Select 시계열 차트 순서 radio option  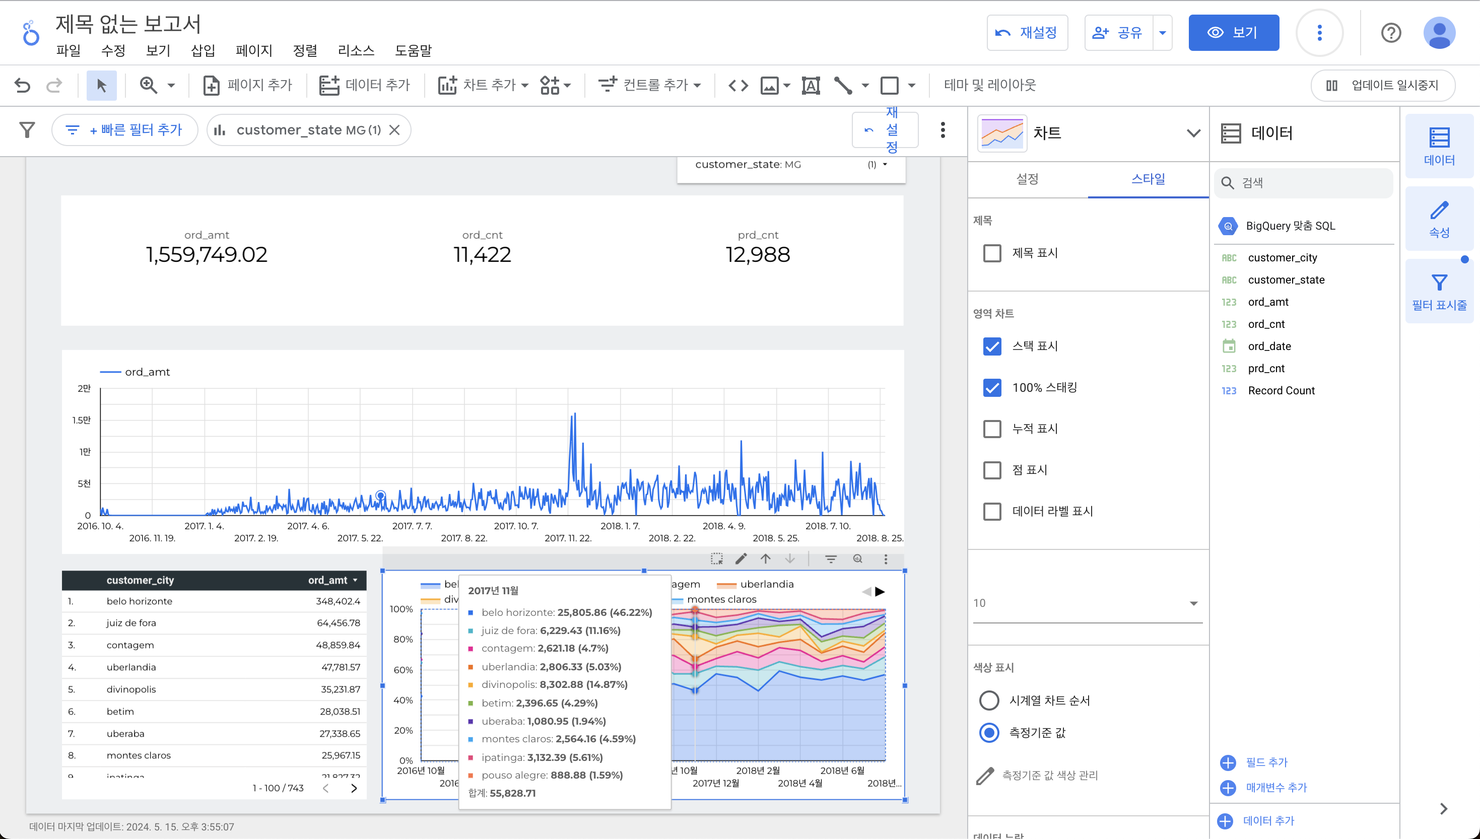click(989, 700)
